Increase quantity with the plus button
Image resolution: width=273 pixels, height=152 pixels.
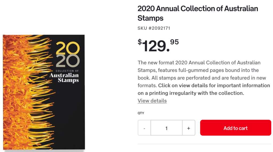tap(188, 128)
